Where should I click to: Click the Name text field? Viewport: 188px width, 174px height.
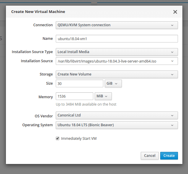click(x=117, y=39)
